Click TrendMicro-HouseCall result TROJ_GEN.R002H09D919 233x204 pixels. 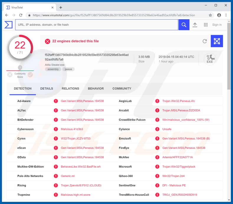tap(180, 195)
